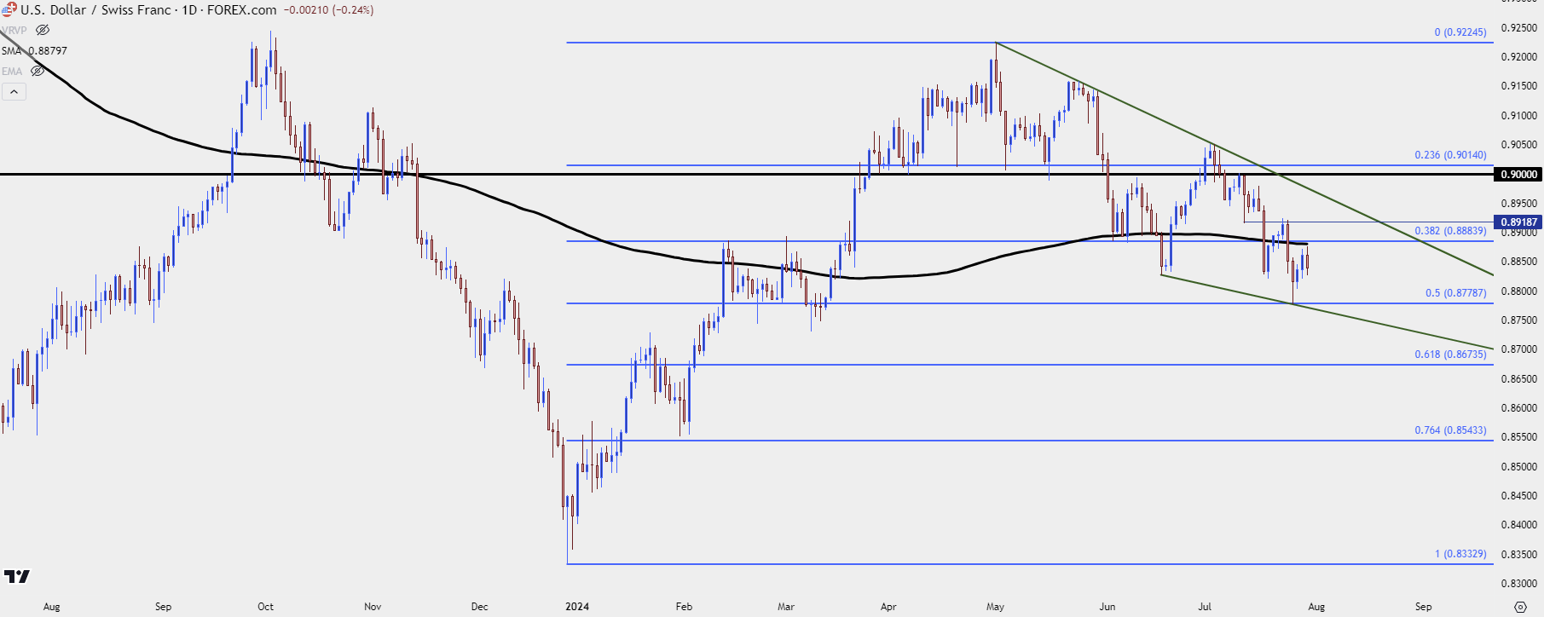Click the Dec label on time axis
Viewport: 1544px width, 617px height.
[x=479, y=607]
